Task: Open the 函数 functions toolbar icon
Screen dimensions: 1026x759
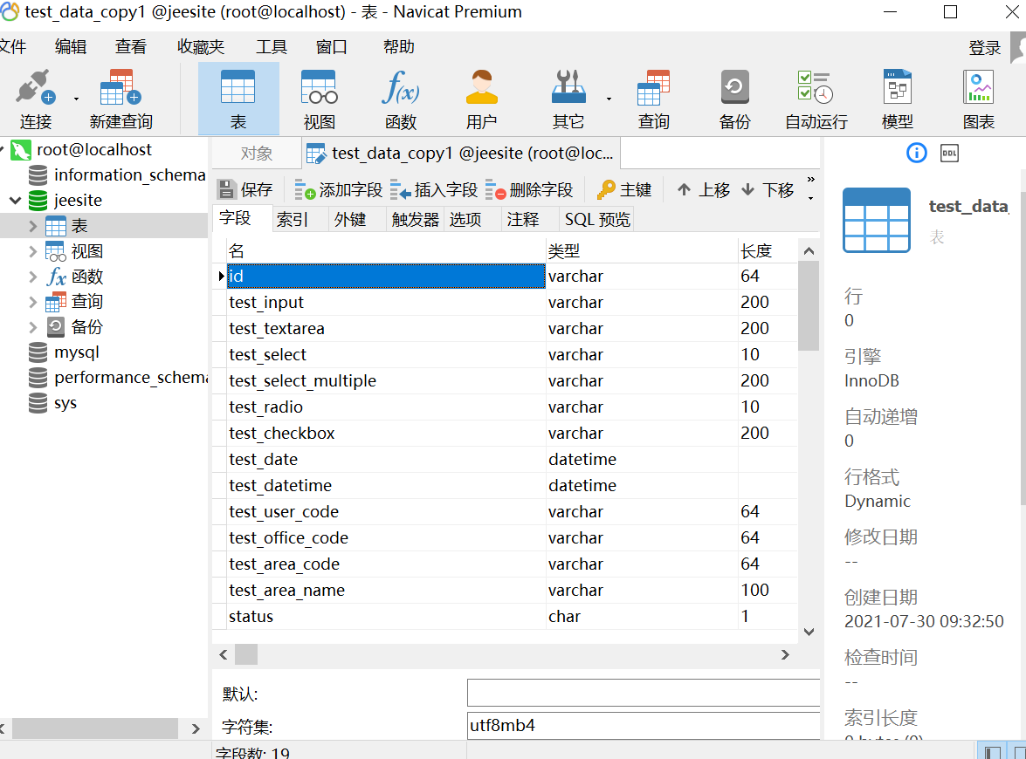Action: click(x=401, y=99)
